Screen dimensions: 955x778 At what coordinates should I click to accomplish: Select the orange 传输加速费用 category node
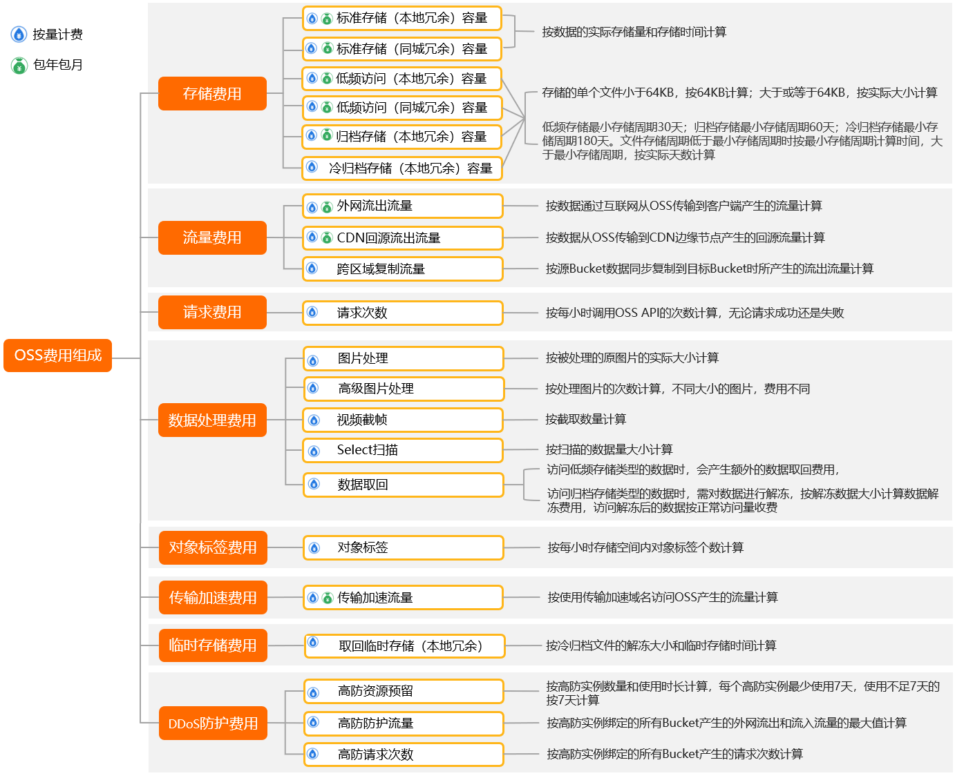213,598
